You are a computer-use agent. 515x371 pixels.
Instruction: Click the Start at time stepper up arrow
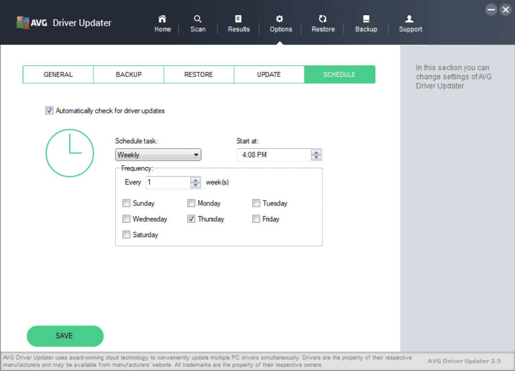pos(316,152)
